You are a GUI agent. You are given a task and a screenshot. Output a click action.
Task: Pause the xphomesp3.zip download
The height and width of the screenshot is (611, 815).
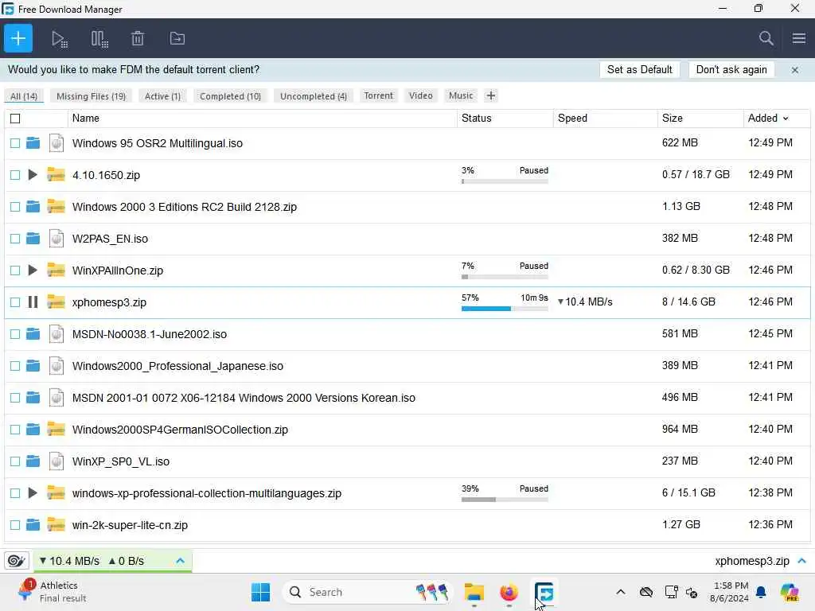pyautogui.click(x=33, y=302)
